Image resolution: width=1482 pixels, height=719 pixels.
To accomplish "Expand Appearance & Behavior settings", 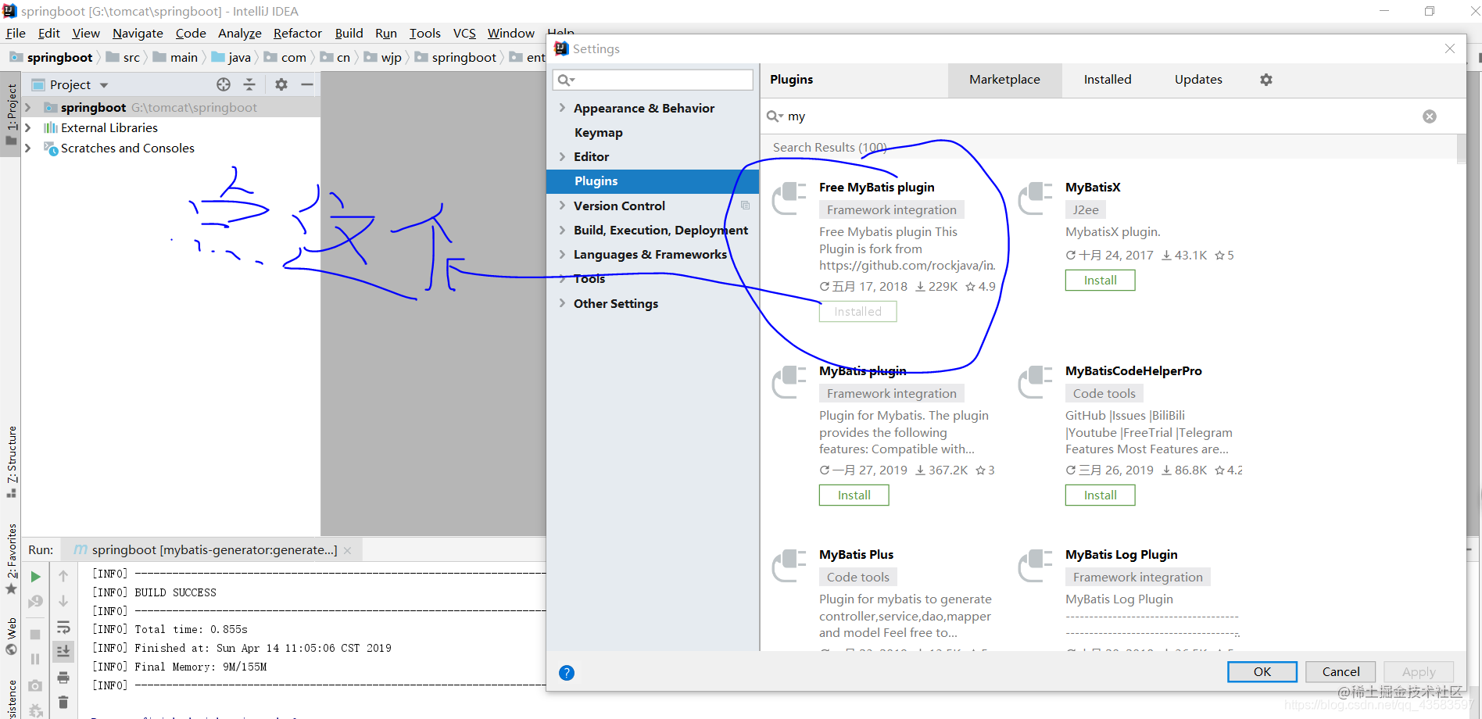I will [x=562, y=108].
